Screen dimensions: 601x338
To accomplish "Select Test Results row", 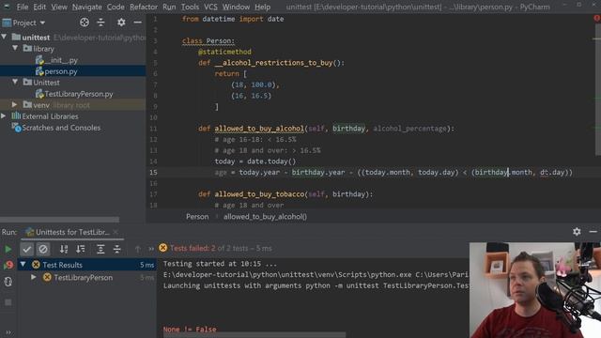I will tap(87, 265).
